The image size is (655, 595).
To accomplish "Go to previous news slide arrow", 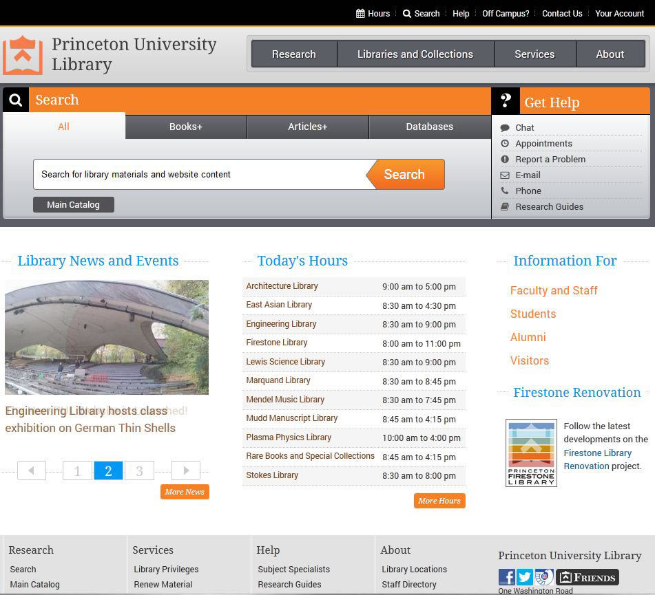I will click(x=31, y=470).
